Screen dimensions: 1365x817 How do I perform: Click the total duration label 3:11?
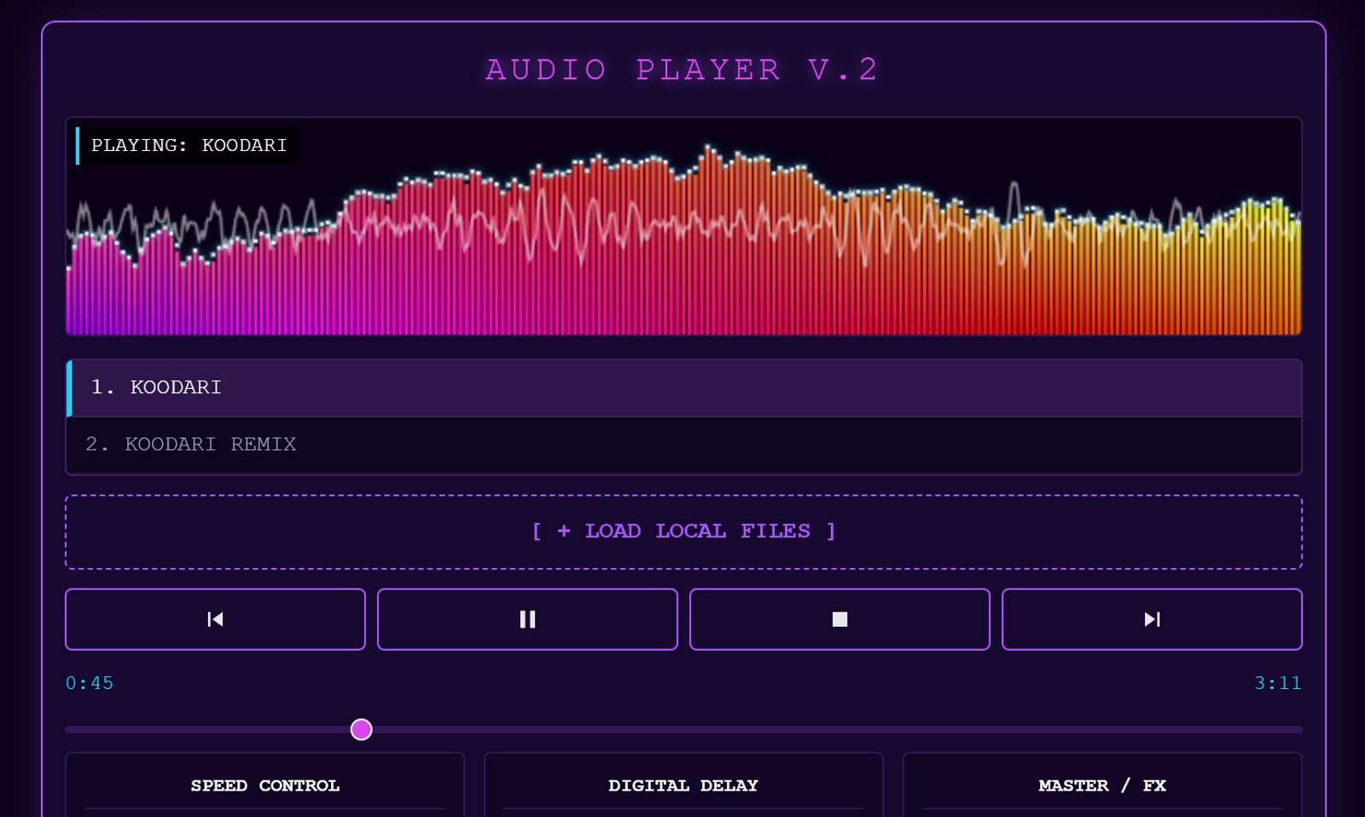(1277, 682)
